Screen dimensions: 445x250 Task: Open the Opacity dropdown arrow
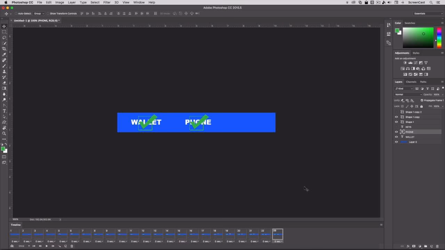click(x=442, y=94)
